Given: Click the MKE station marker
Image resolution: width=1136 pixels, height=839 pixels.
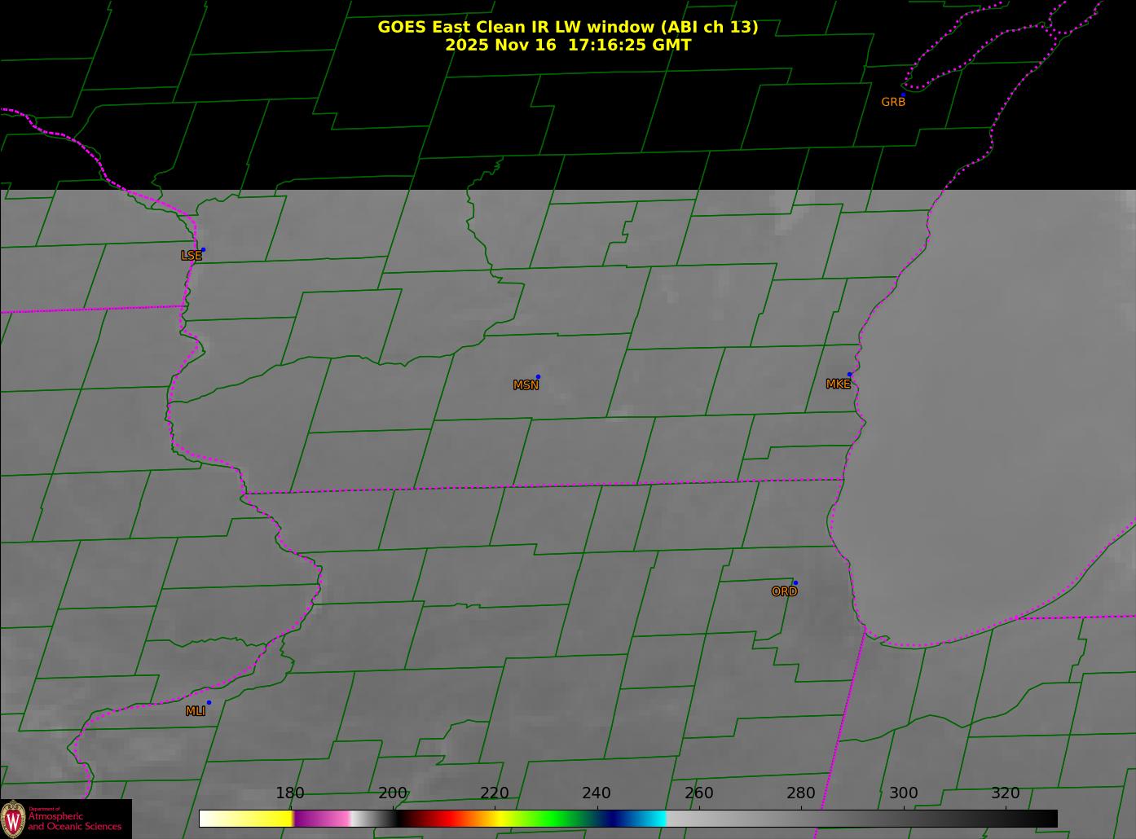Looking at the screenshot, I should pos(849,375).
